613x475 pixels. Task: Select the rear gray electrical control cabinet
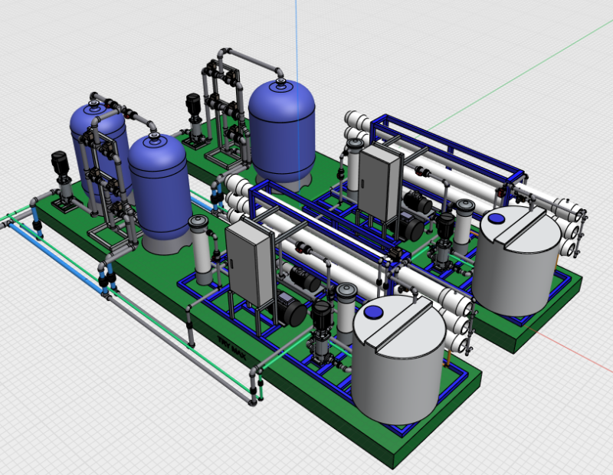(380, 182)
